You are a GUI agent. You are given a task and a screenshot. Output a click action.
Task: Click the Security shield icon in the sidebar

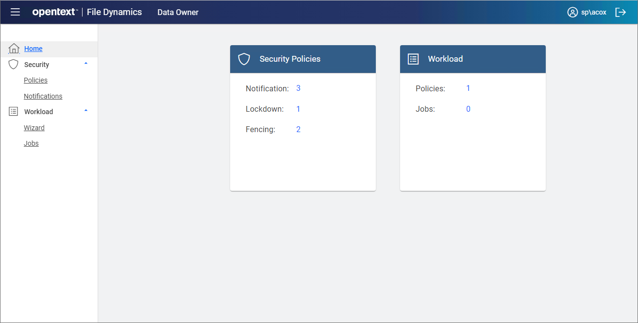tap(13, 64)
